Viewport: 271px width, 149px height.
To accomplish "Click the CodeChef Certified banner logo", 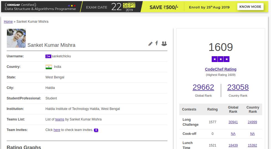I will pos(21,5).
